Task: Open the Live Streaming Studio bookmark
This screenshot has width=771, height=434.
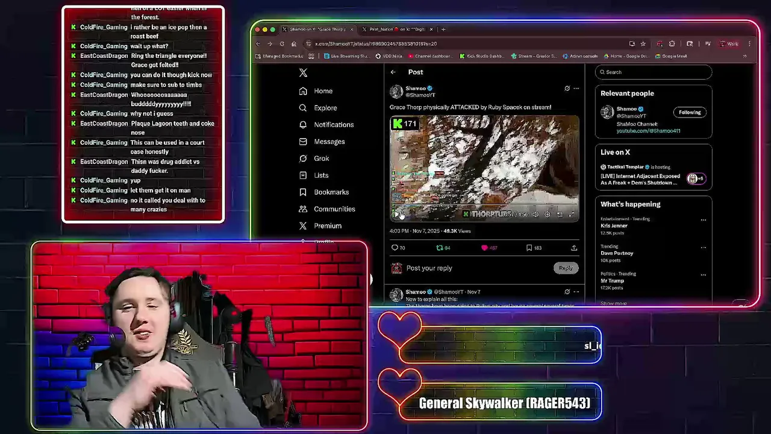Action: pos(347,57)
